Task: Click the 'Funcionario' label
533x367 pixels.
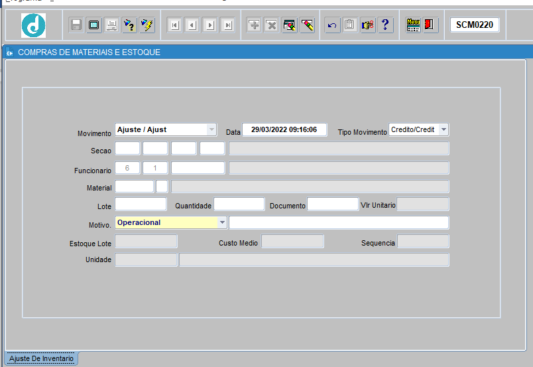Action: click(x=93, y=171)
